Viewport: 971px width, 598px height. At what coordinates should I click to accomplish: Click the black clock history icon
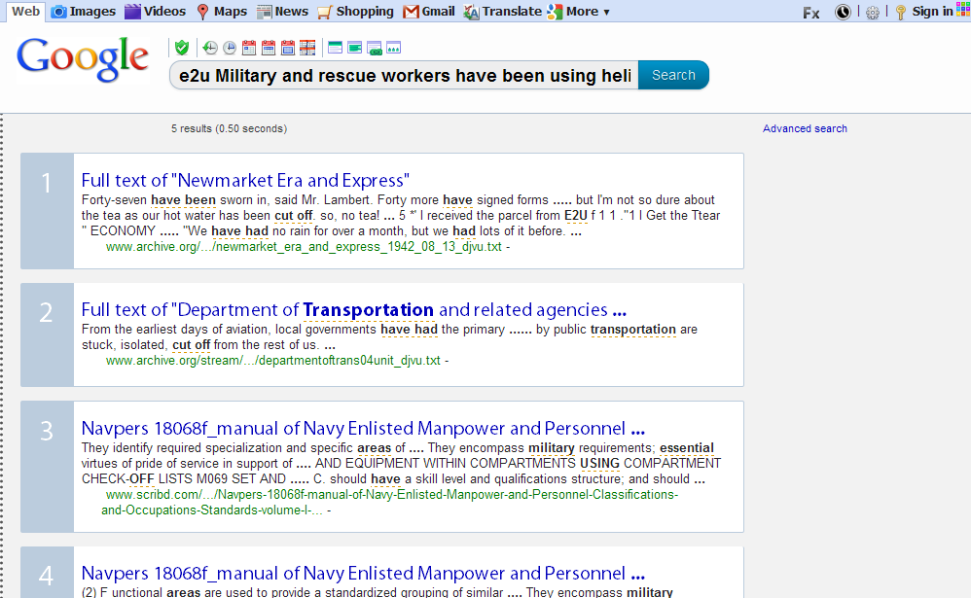pyautogui.click(x=843, y=12)
